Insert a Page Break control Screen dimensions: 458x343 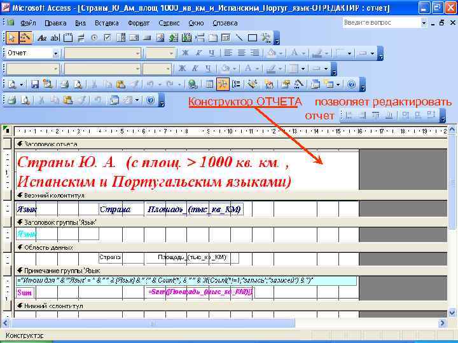pos(200,37)
